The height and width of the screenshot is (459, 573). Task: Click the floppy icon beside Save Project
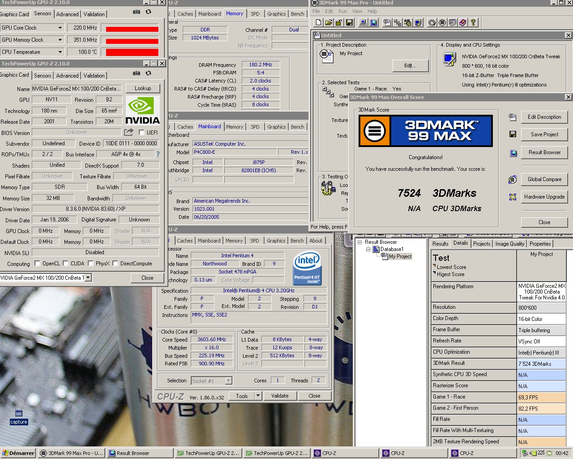[x=513, y=134]
